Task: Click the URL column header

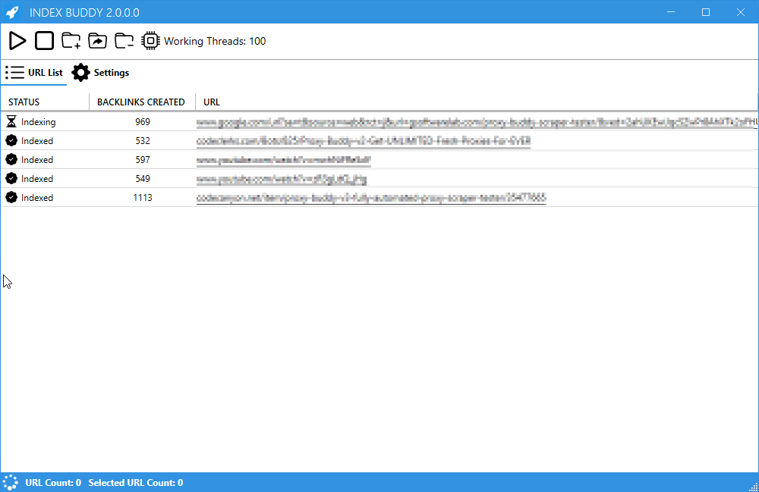Action: 212,102
